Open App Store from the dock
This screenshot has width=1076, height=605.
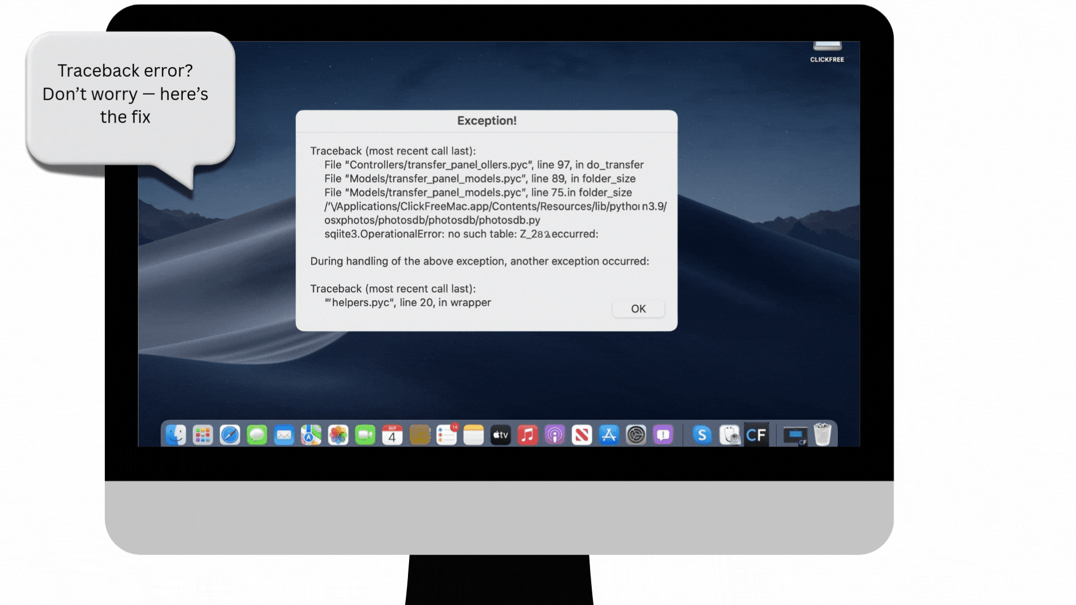(609, 435)
